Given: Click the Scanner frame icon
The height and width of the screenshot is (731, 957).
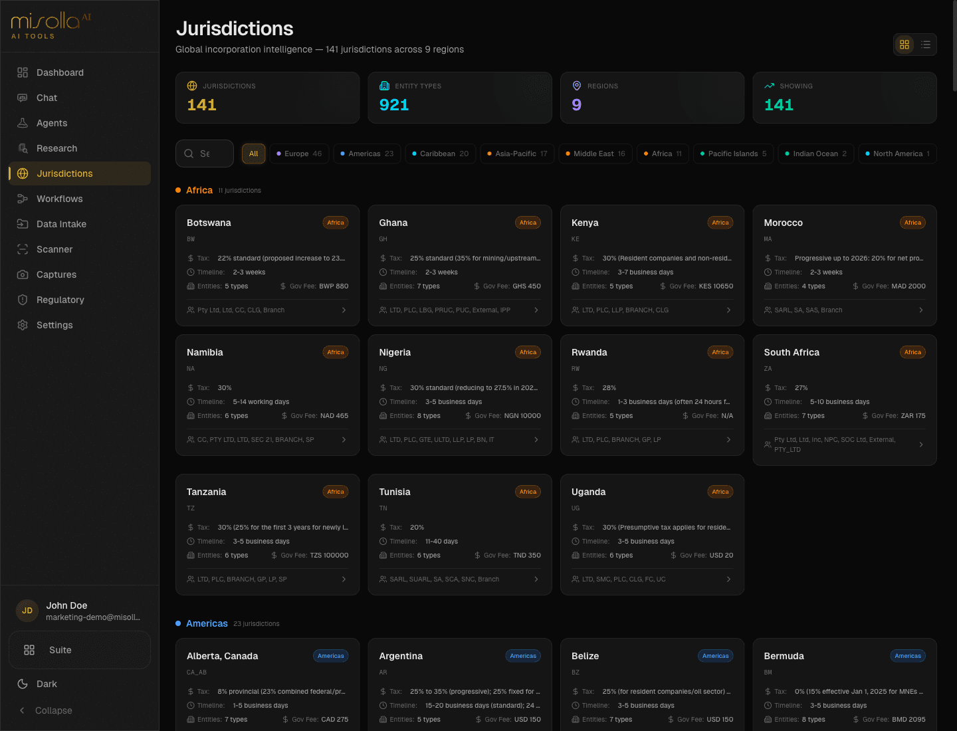Looking at the screenshot, I should (23, 249).
